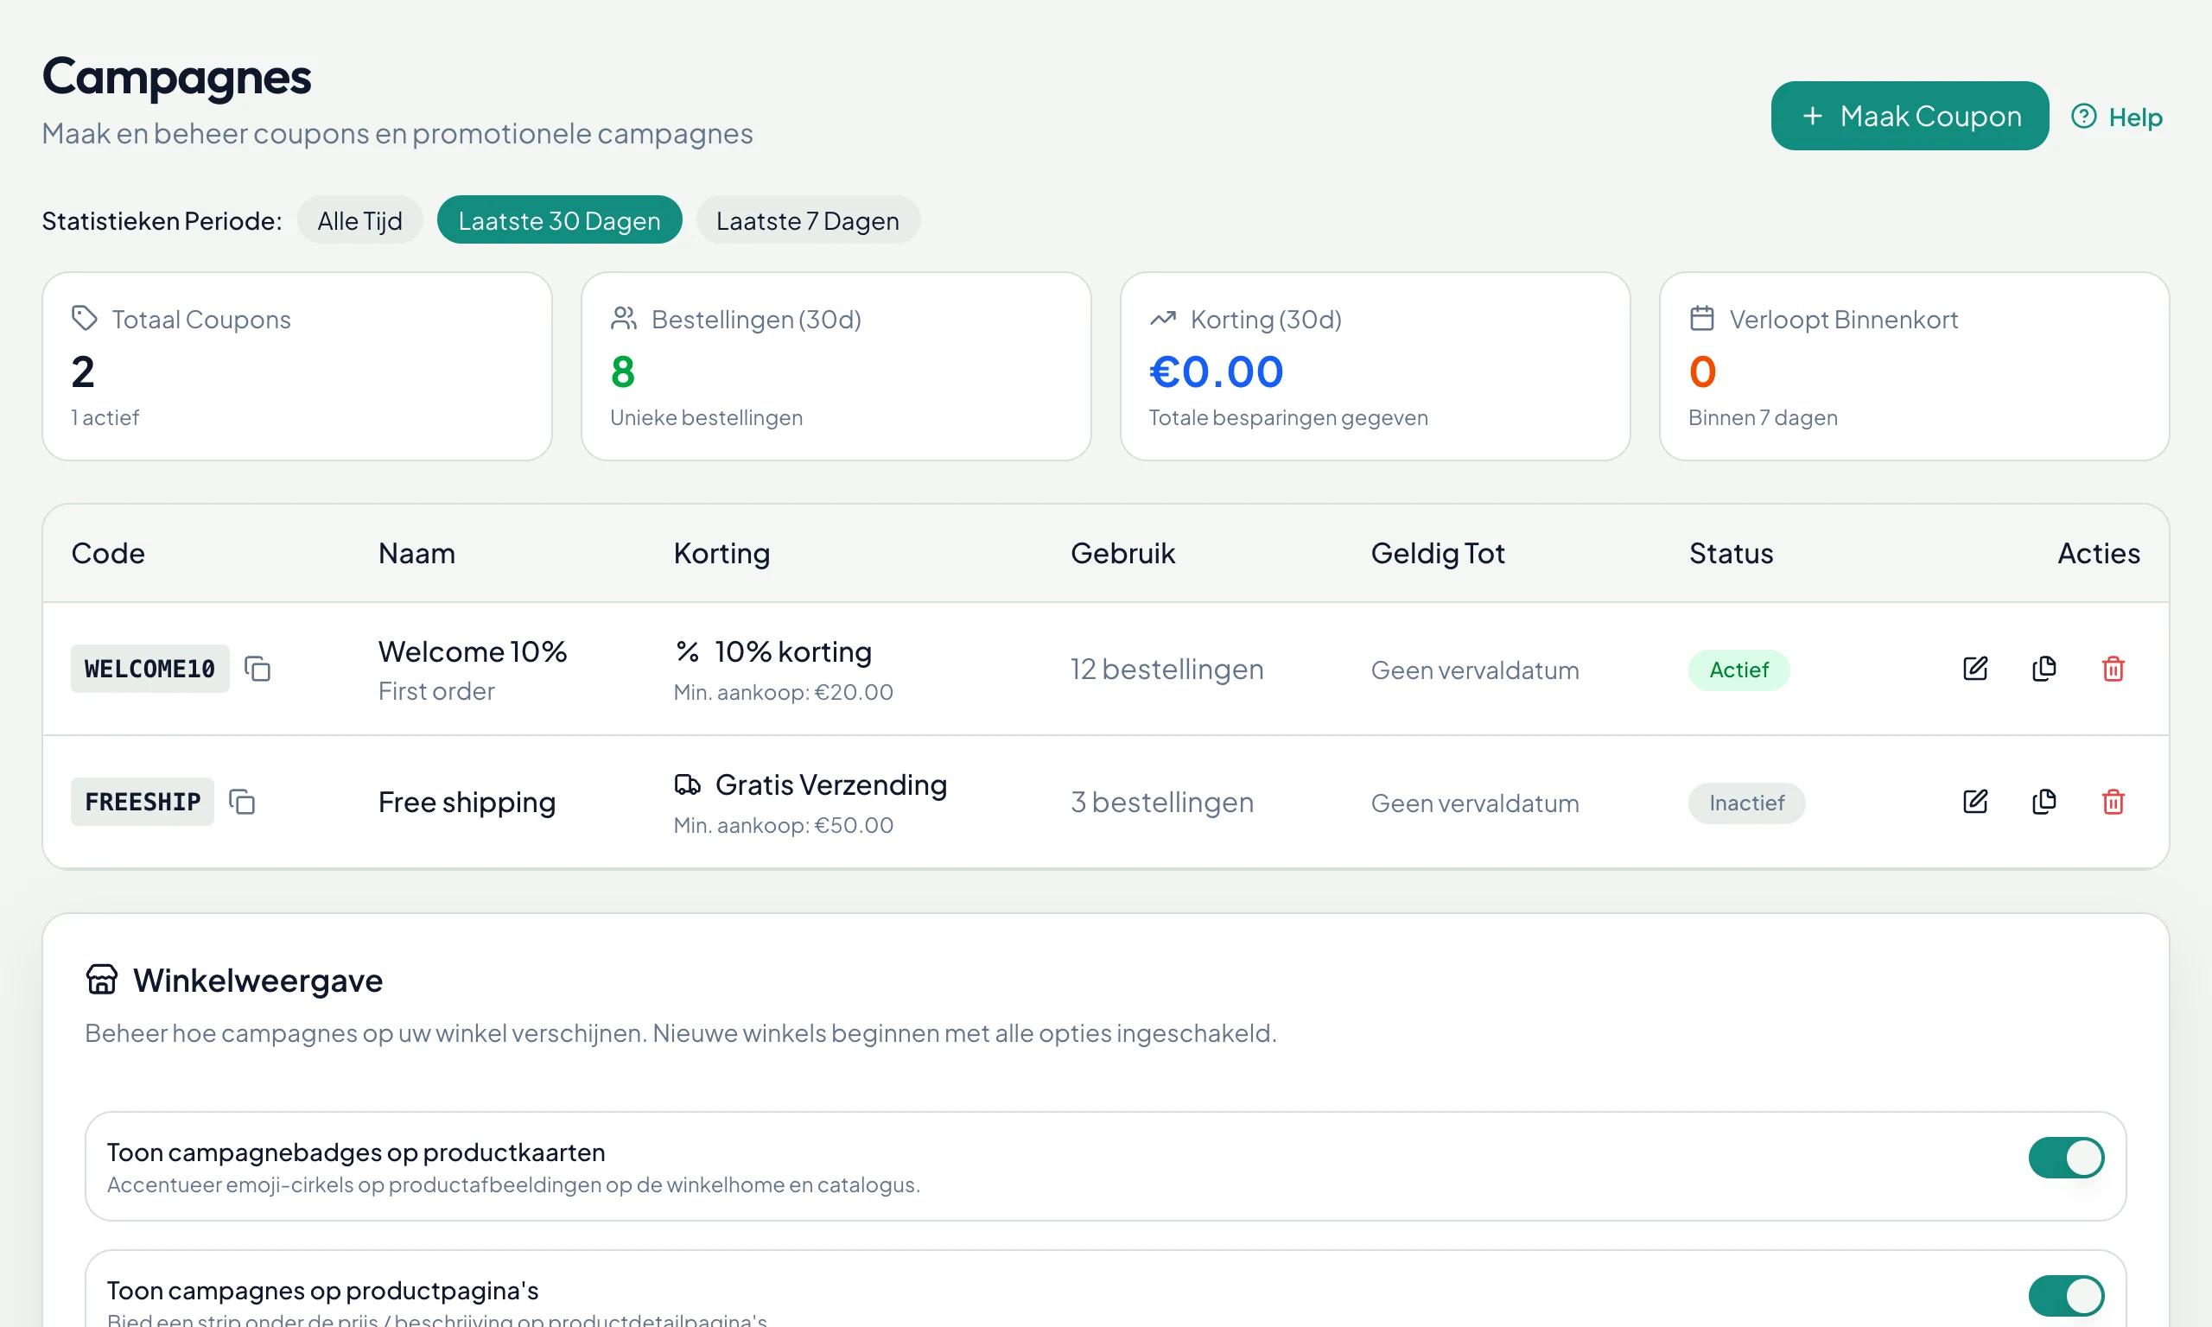The width and height of the screenshot is (2212, 1327).
Task: Click the Code column header
Action: tap(108, 554)
